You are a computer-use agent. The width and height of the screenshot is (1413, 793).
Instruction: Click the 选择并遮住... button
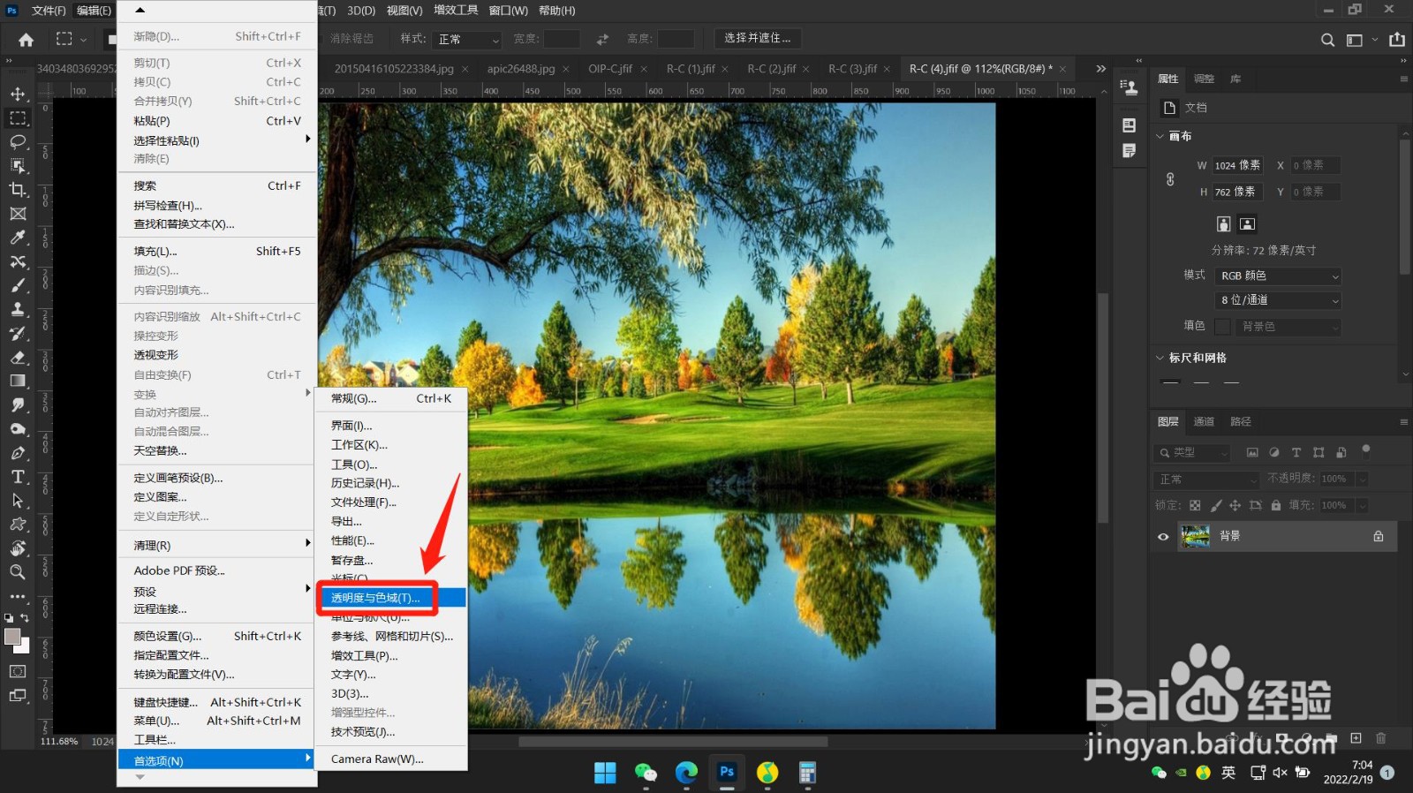(758, 38)
